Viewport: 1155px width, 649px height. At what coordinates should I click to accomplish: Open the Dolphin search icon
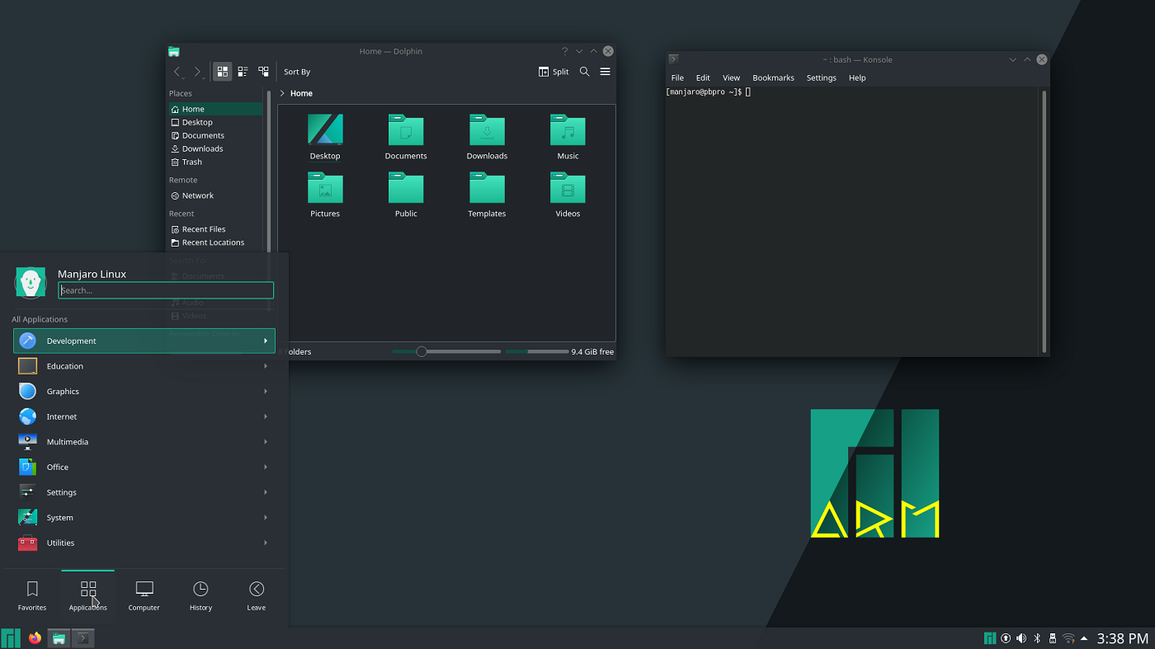tap(584, 72)
